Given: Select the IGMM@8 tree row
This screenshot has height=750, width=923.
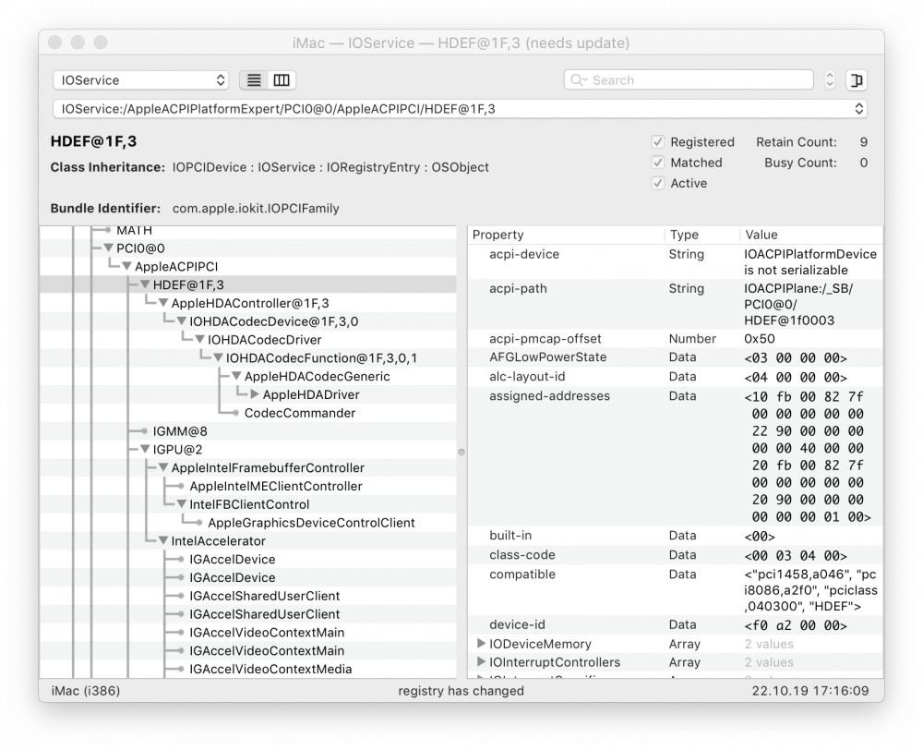Looking at the screenshot, I should pos(247,431).
